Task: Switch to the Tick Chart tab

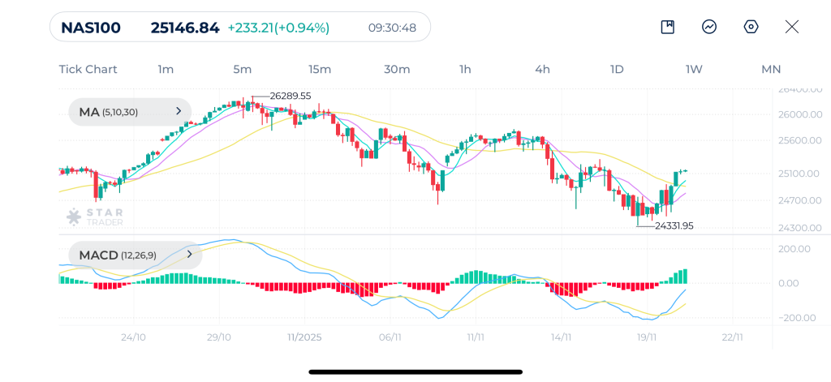Action: tap(88, 69)
